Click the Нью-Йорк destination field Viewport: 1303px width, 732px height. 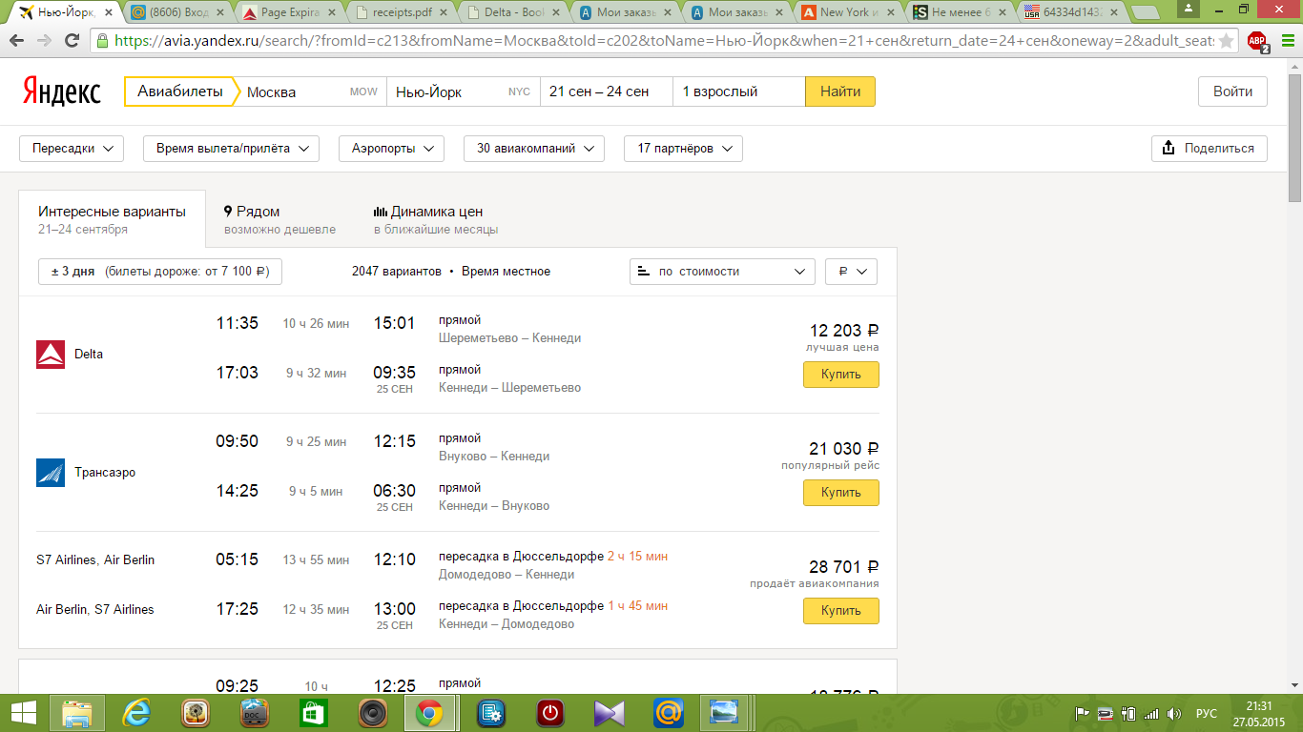(x=463, y=91)
